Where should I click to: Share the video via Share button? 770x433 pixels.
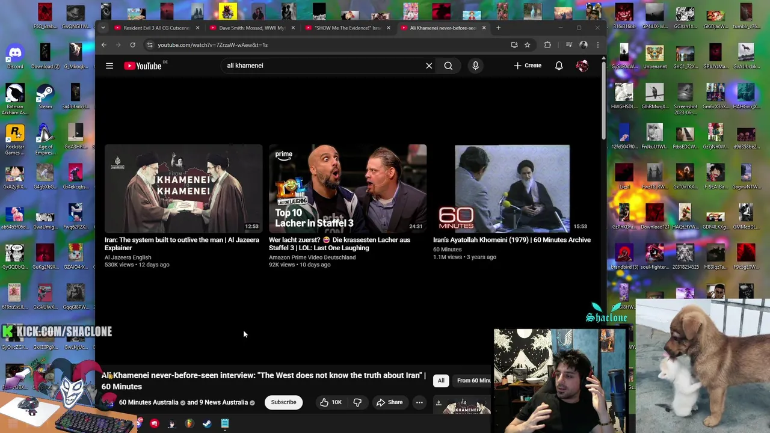(389, 402)
